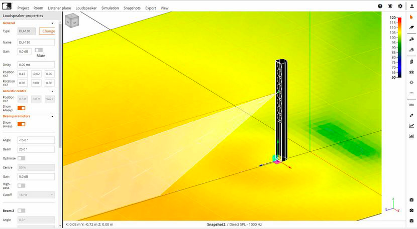
Task: Open the Simulation menu
Action: (x=110, y=8)
